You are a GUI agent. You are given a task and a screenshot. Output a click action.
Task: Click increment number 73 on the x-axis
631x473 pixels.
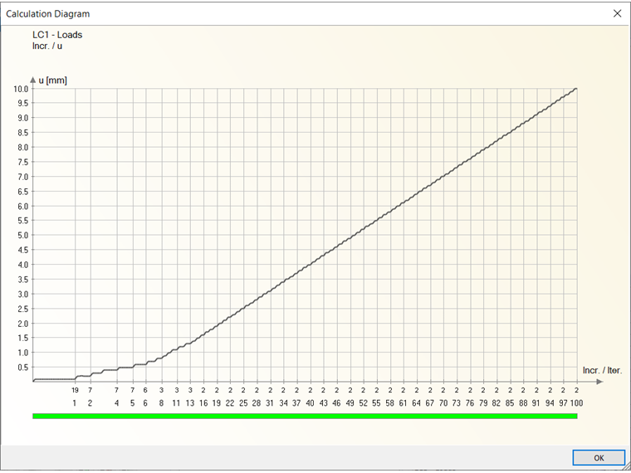457,403
